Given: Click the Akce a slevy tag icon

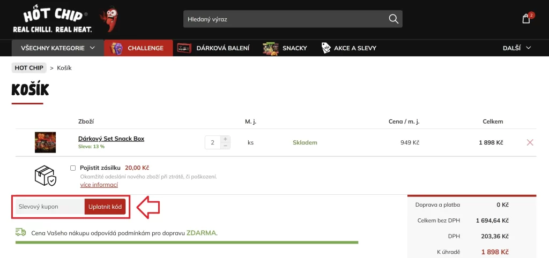Looking at the screenshot, I should click(326, 48).
